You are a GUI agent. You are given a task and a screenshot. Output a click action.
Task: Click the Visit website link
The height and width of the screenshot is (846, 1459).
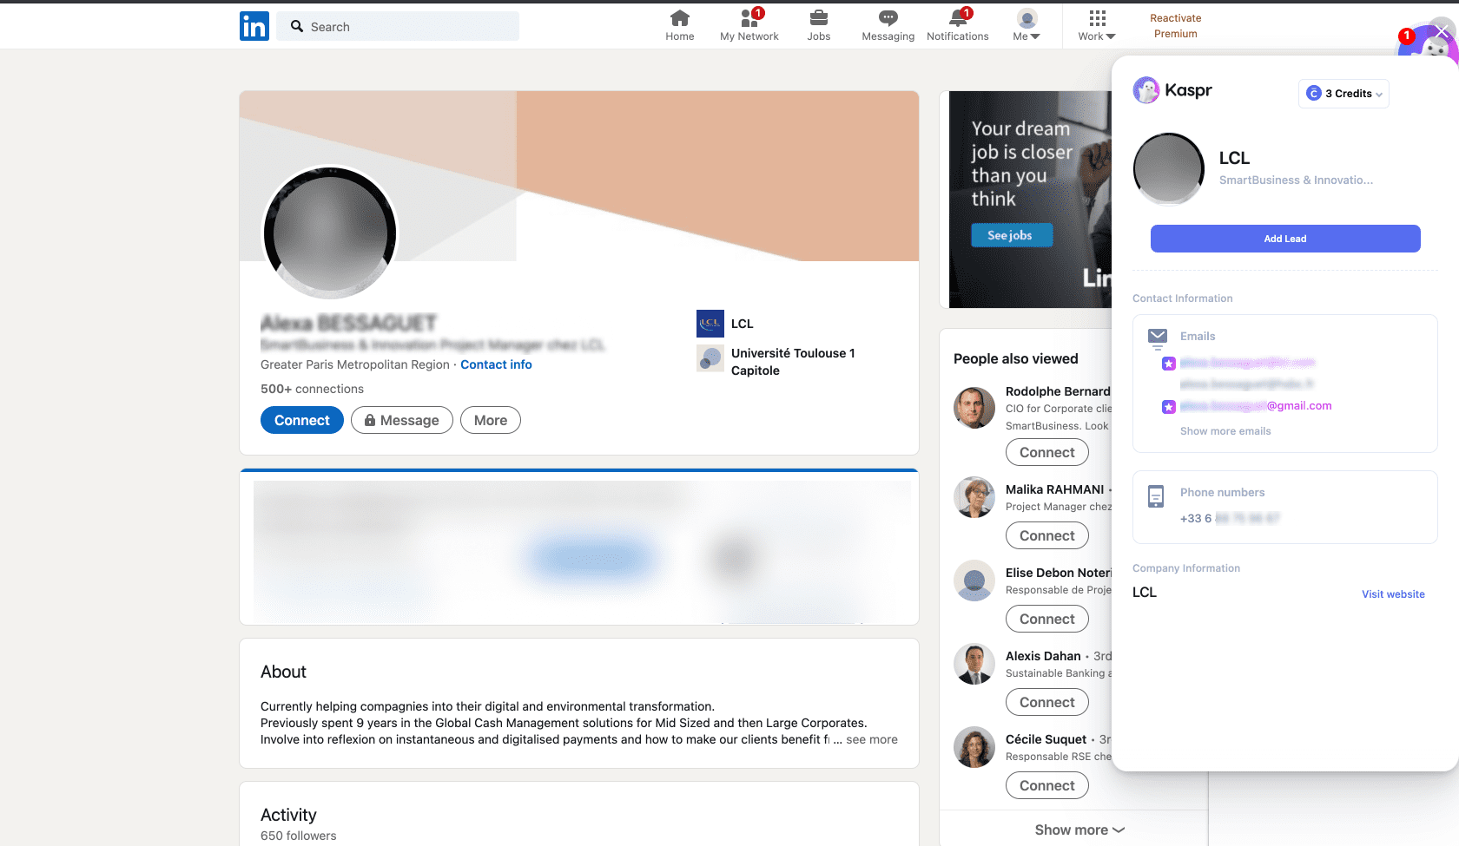(1393, 594)
